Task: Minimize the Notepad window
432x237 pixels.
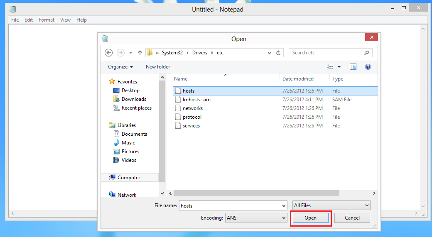Action: pyautogui.click(x=392, y=8)
